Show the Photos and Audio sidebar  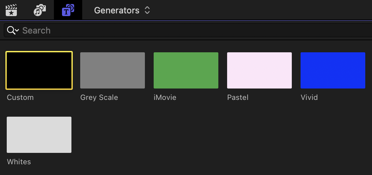pyautogui.click(x=40, y=10)
